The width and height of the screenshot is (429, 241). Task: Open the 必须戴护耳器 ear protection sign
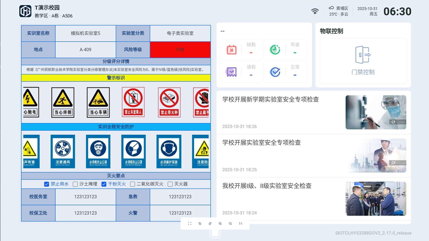[x=169, y=151]
